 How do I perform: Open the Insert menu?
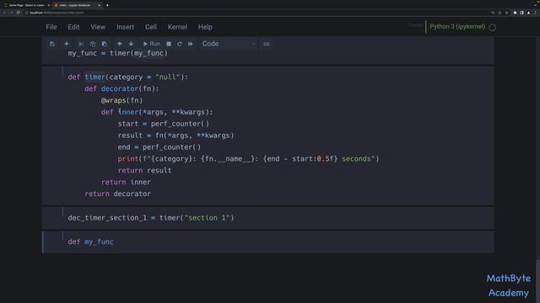tap(126, 27)
